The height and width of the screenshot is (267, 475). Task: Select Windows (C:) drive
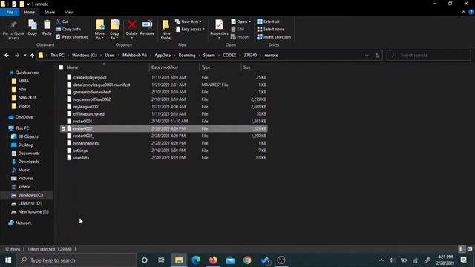30,195
